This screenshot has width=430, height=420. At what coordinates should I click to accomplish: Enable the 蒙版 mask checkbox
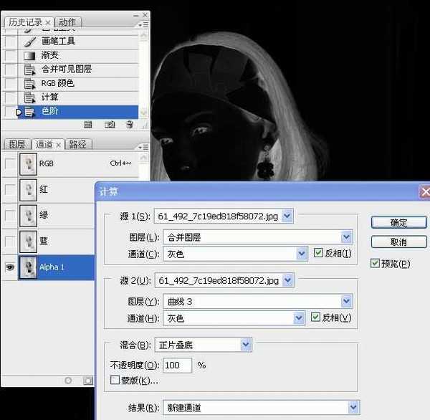(115, 380)
